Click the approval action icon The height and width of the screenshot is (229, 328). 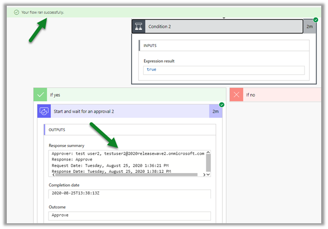(44, 111)
